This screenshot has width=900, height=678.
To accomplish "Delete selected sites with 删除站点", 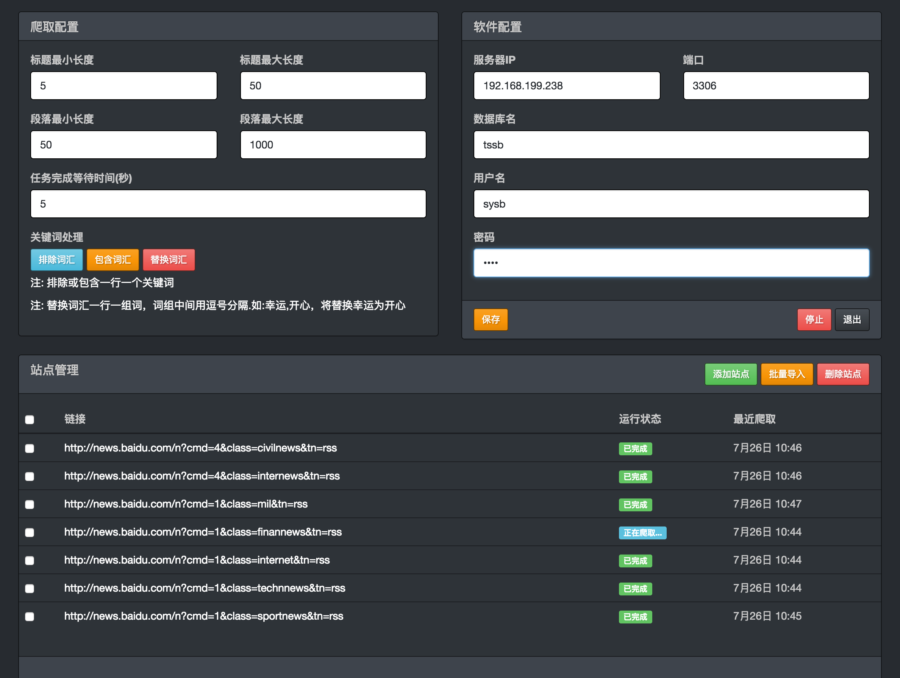I will point(843,374).
